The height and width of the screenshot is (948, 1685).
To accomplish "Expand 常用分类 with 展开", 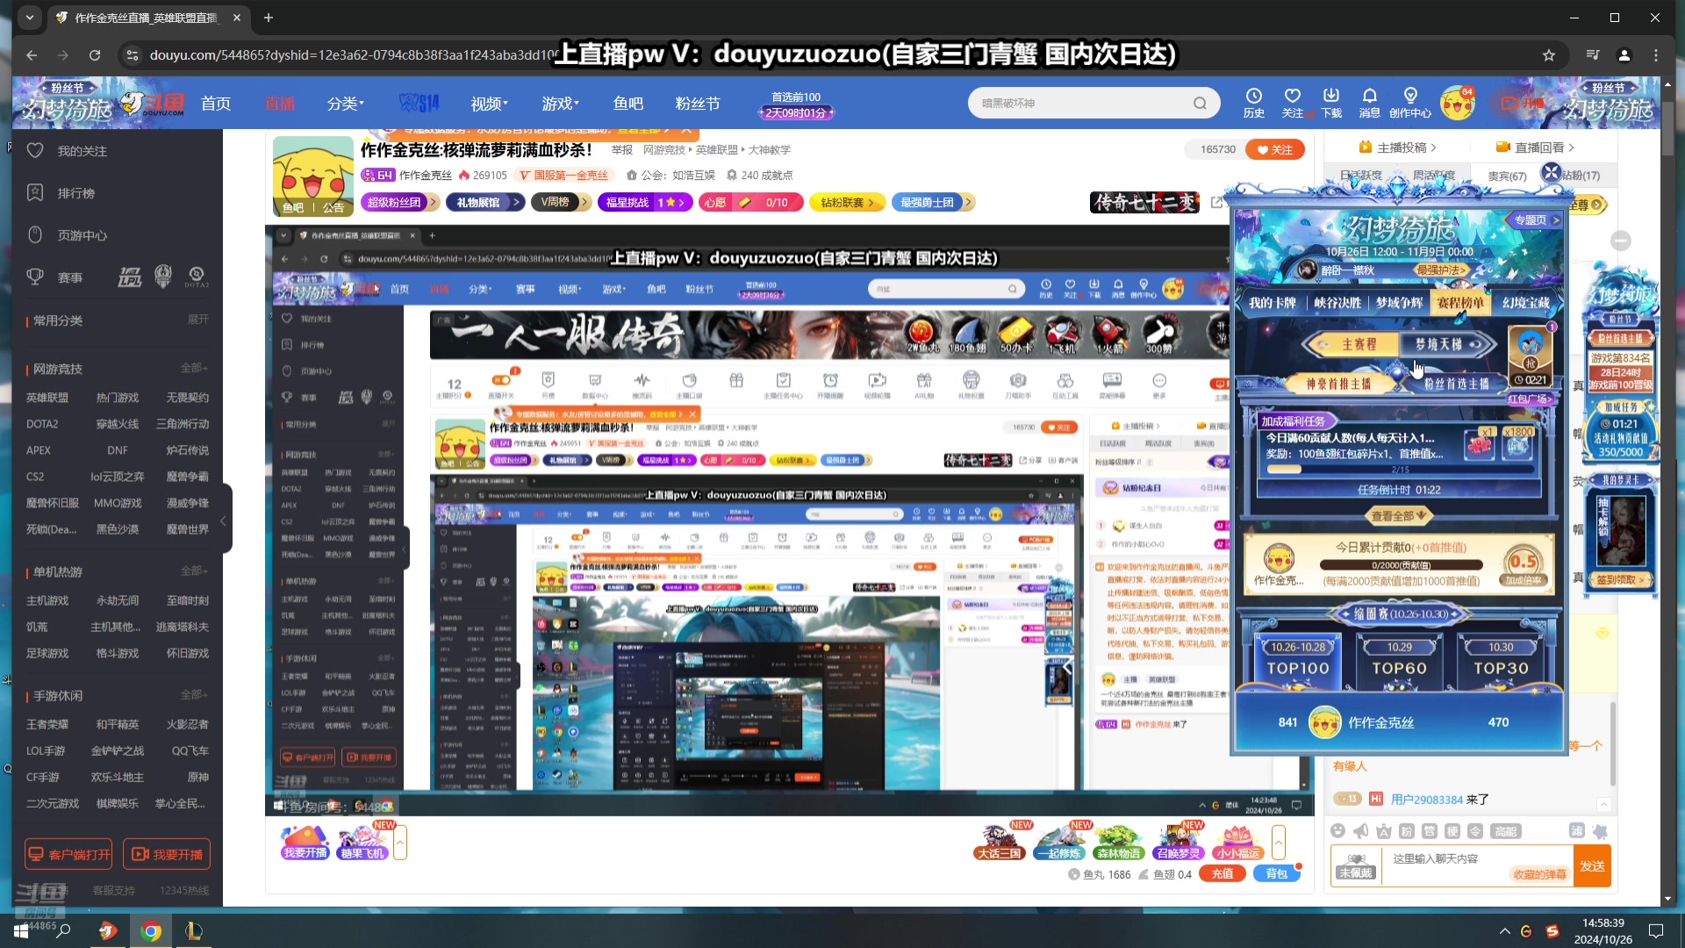I will [197, 320].
